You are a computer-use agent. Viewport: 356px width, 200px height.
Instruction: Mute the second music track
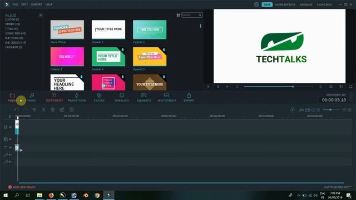point(10,162)
